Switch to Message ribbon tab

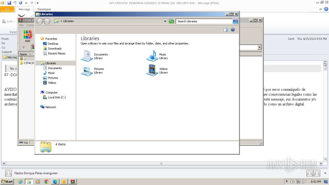pyautogui.click(x=24, y=9)
